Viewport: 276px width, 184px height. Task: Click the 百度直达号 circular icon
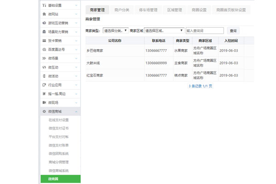click(44, 50)
